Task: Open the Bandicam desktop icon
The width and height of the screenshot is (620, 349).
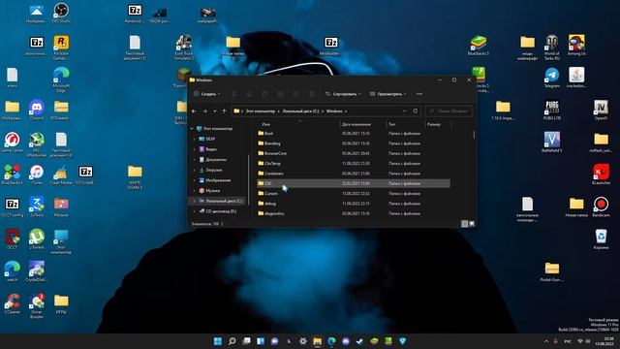Action: coord(601,206)
